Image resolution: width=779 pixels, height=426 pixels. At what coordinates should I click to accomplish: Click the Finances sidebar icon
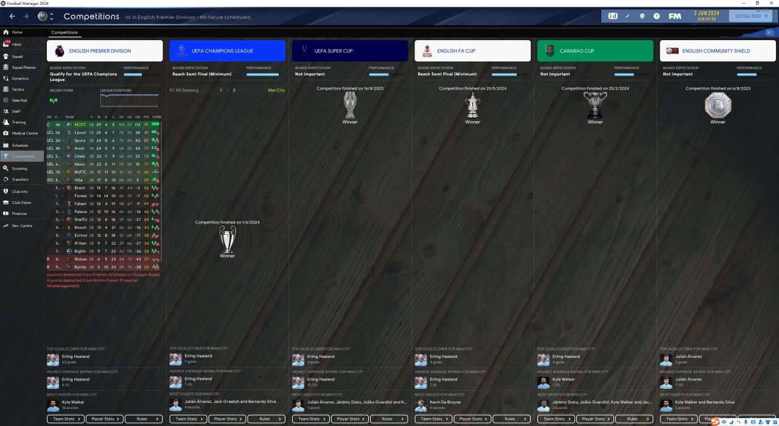coord(6,214)
